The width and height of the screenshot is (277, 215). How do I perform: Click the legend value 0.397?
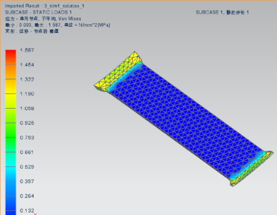click(x=27, y=181)
